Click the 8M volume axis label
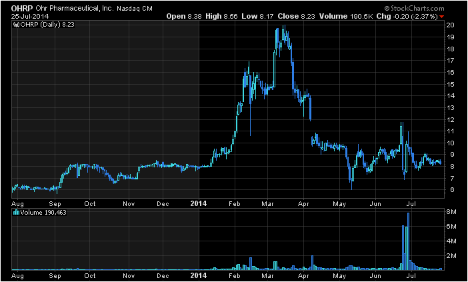Screen dimensions: 468x282 pyautogui.click(x=451, y=212)
